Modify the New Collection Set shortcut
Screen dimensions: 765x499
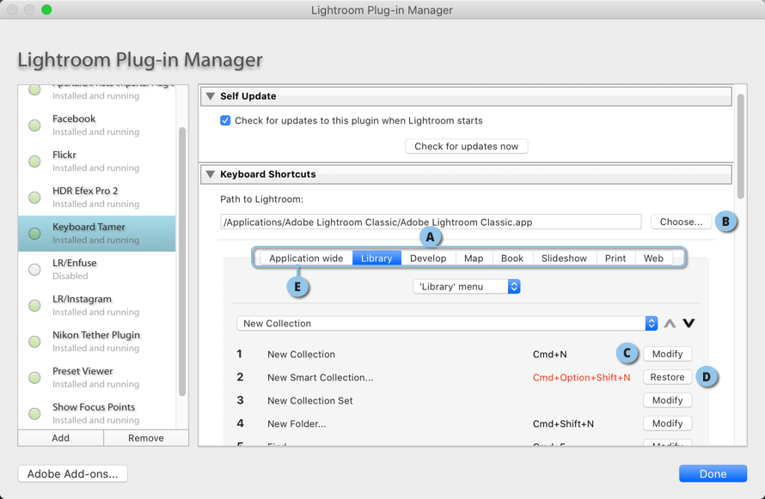point(667,400)
